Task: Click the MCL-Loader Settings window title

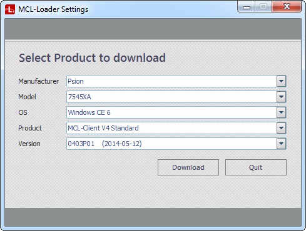Action: [53, 9]
